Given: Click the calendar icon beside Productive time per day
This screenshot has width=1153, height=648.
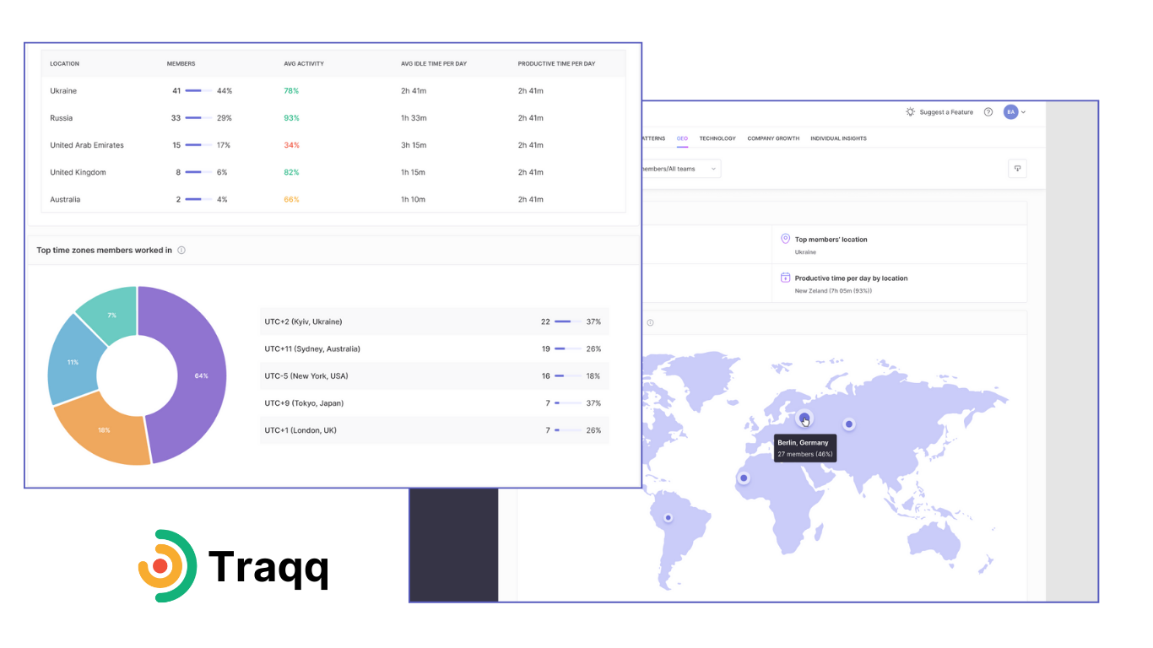Looking at the screenshot, I should pos(785,278).
